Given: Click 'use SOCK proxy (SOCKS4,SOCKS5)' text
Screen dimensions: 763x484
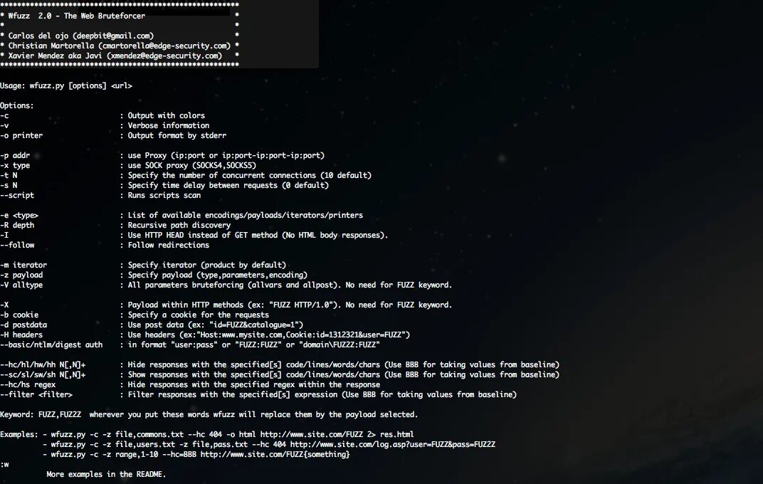Looking at the screenshot, I should click(x=191, y=165).
